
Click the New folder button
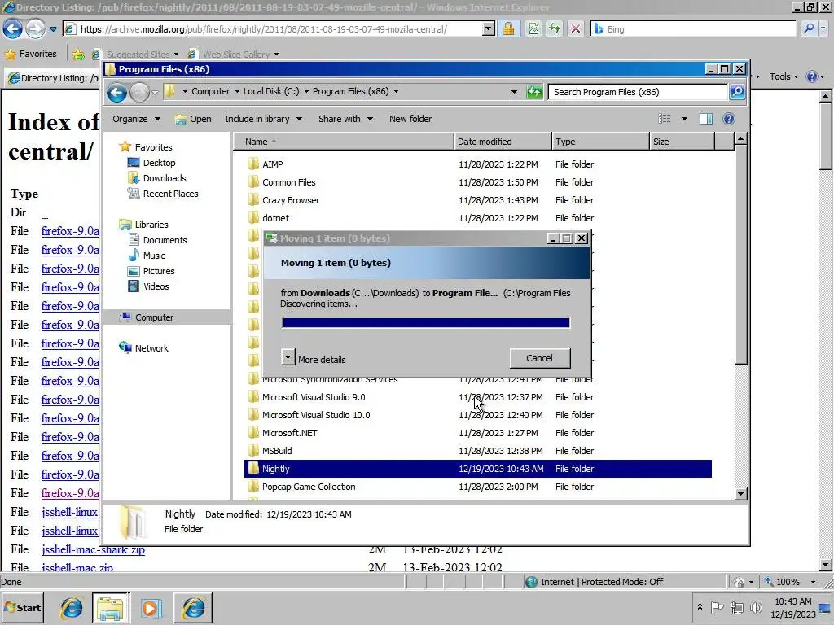pos(410,119)
